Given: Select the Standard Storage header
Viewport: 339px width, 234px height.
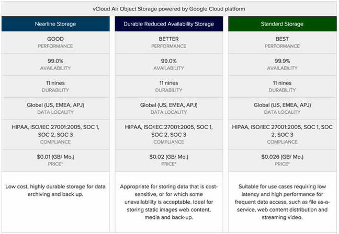Looking at the screenshot, I should (x=282, y=24).
